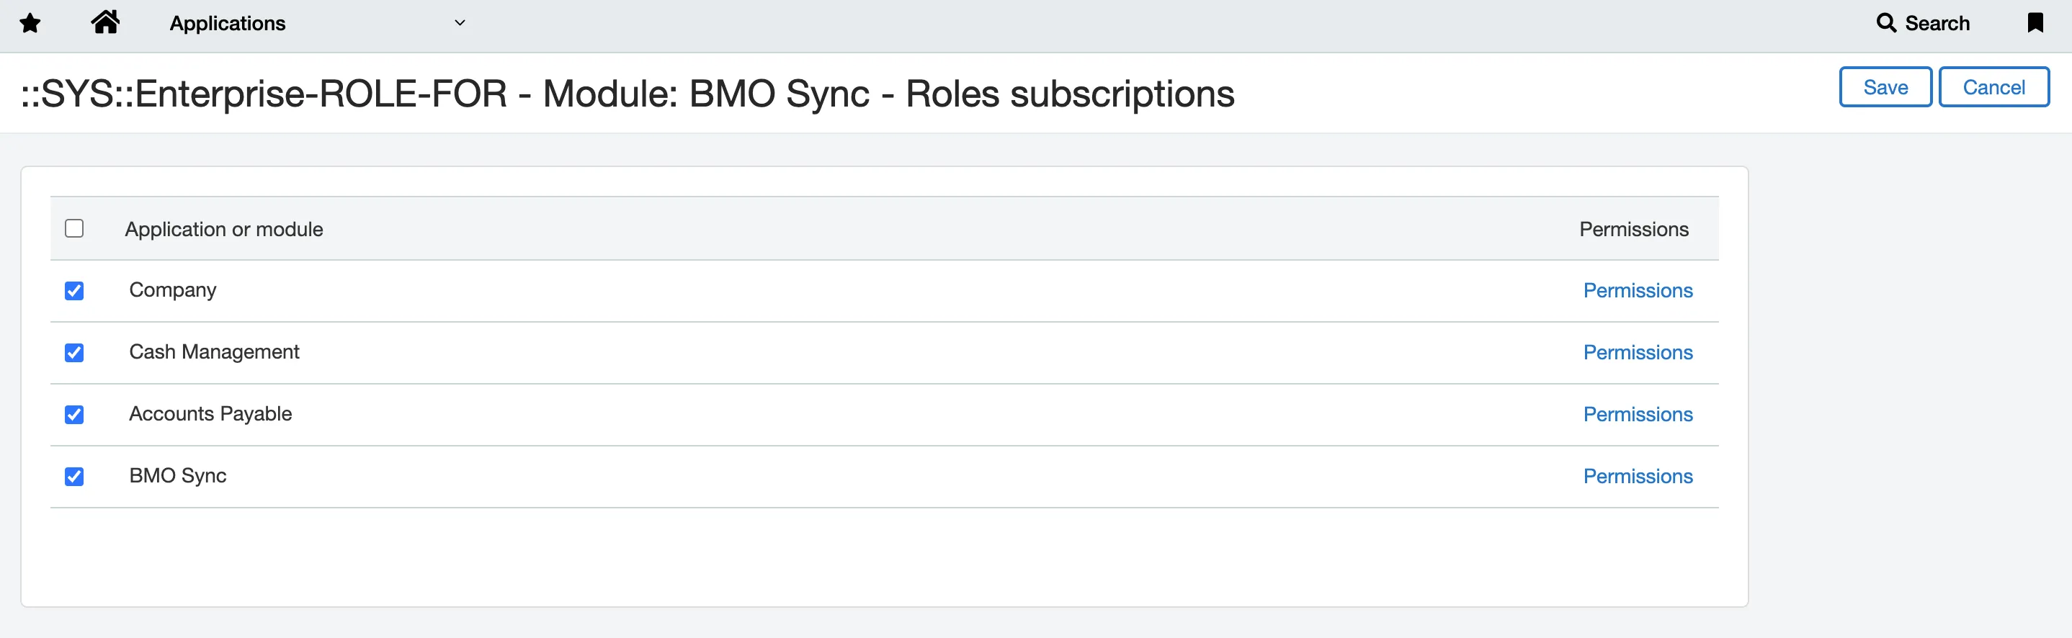Expand the Applications dropdown chevron
This screenshot has height=638, width=2072.
[460, 23]
